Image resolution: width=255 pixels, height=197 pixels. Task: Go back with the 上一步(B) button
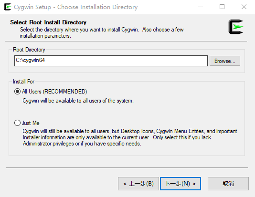[138, 184]
